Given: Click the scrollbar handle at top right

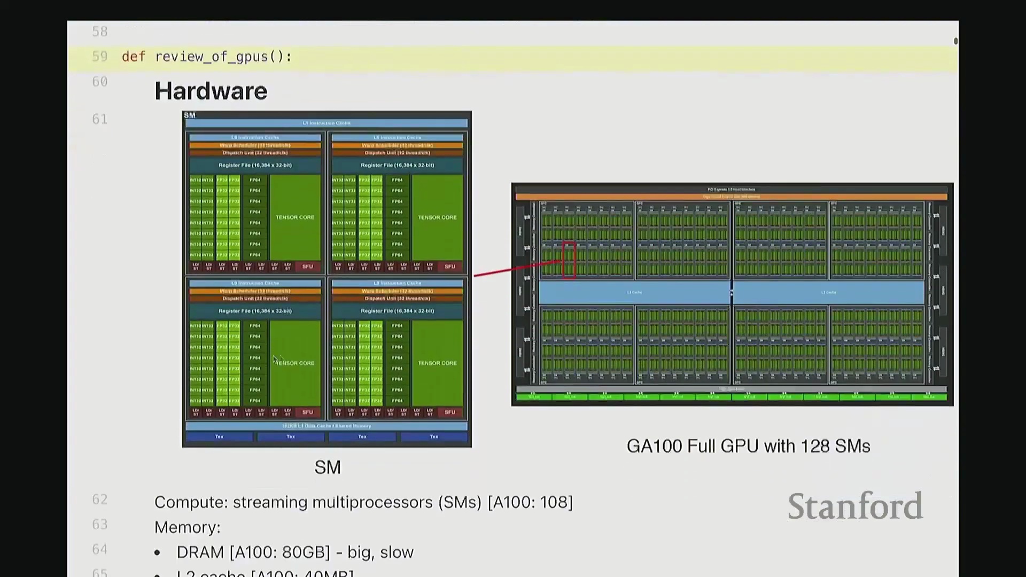Looking at the screenshot, I should pos(955,41).
